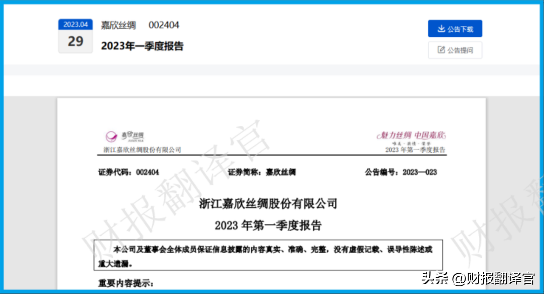Click the 2023.04 29 date badge
Viewport: 544px width, 294px height.
76,36
